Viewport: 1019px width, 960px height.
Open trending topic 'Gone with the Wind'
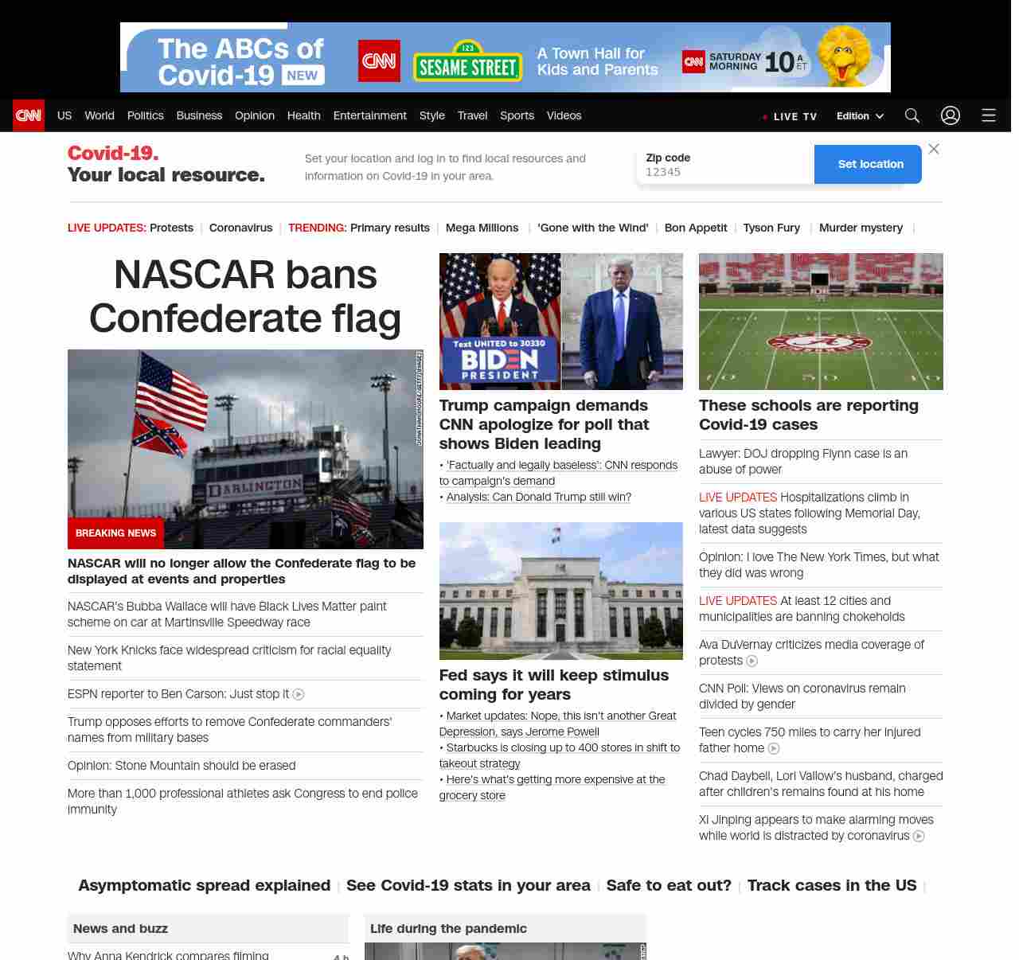[592, 228]
